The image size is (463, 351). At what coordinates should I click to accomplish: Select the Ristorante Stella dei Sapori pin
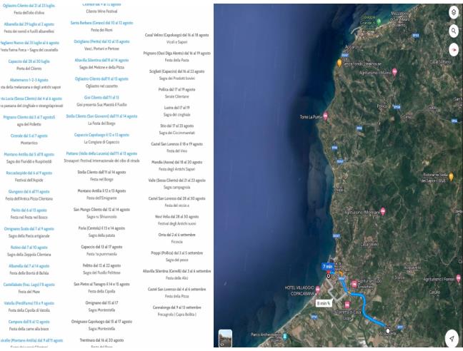tap(451, 177)
